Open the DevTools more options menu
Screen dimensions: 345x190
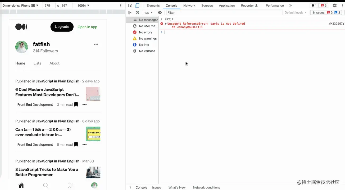342,6
